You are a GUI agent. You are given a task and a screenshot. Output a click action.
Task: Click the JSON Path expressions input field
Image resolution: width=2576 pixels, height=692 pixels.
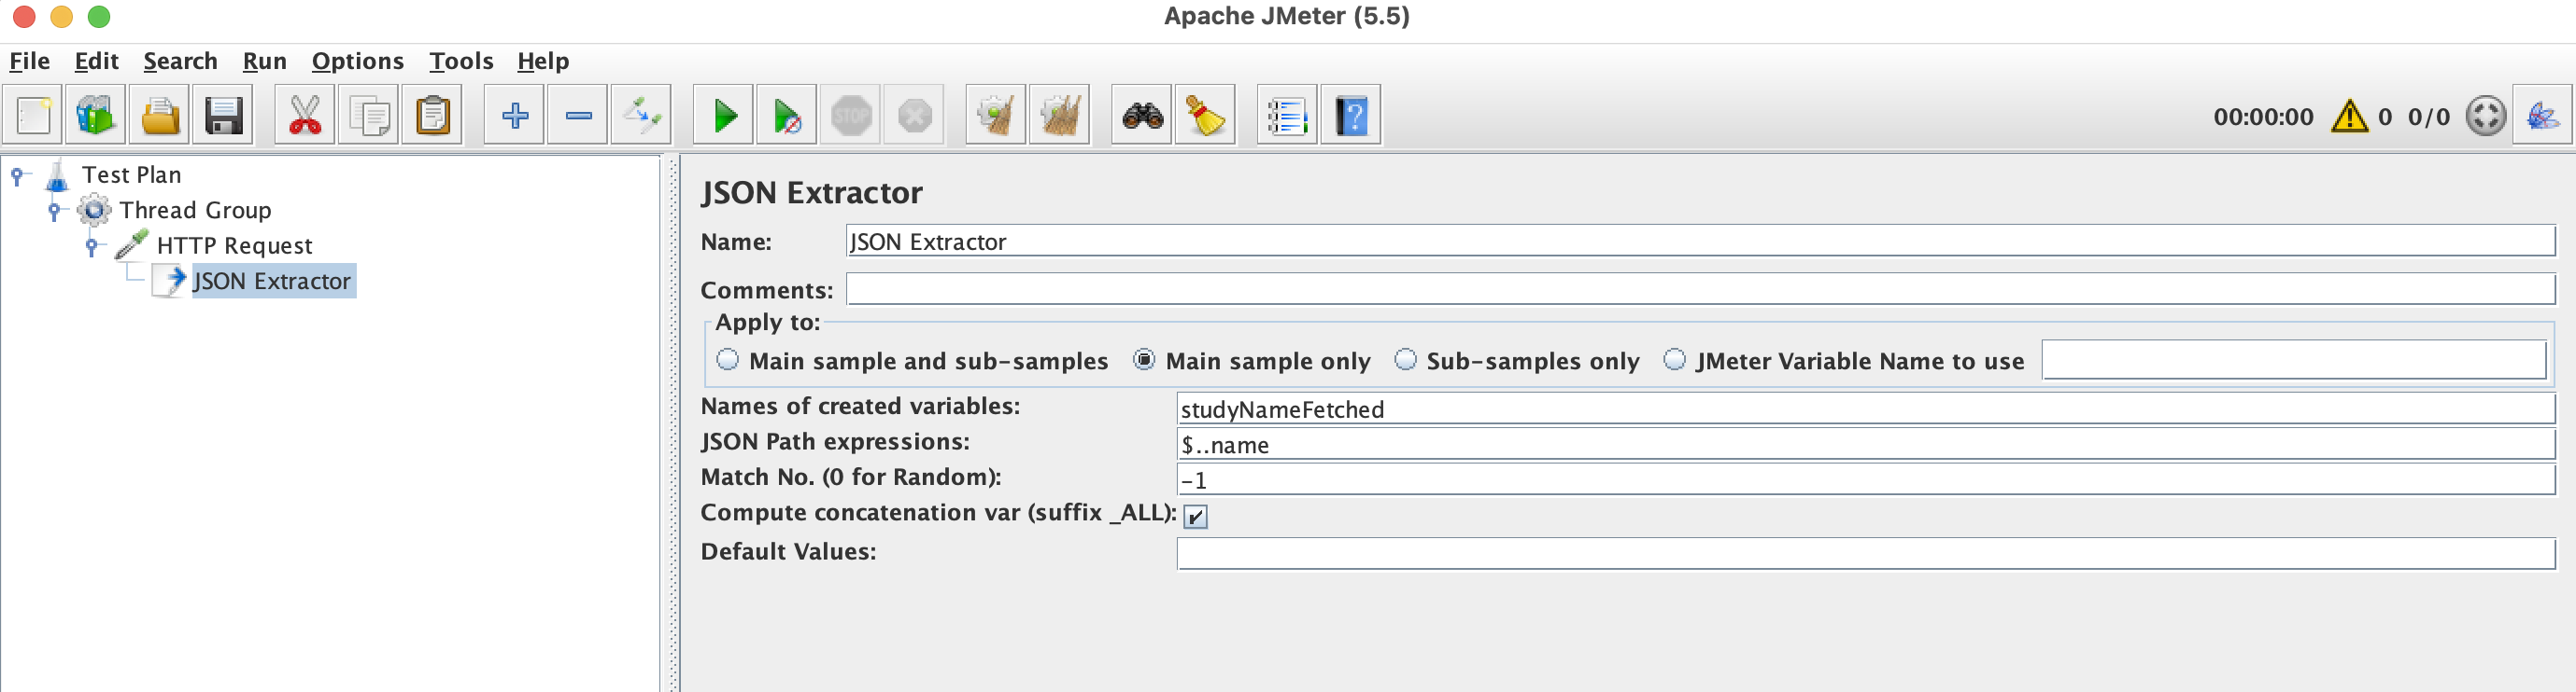(1865, 444)
